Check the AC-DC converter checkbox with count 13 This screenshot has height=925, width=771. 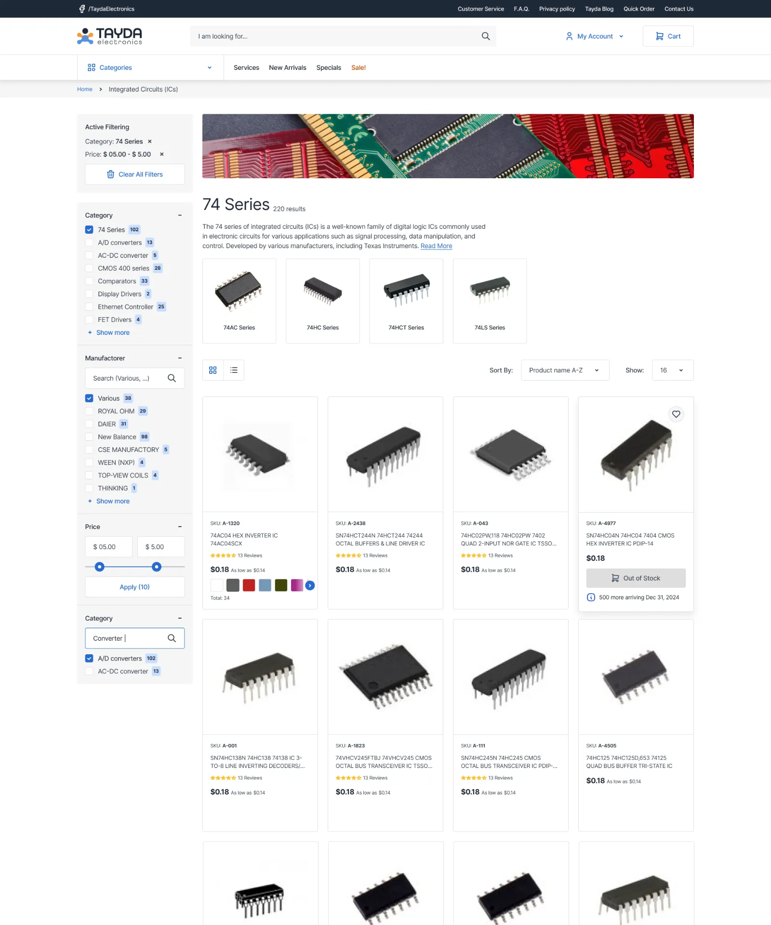[x=89, y=671]
